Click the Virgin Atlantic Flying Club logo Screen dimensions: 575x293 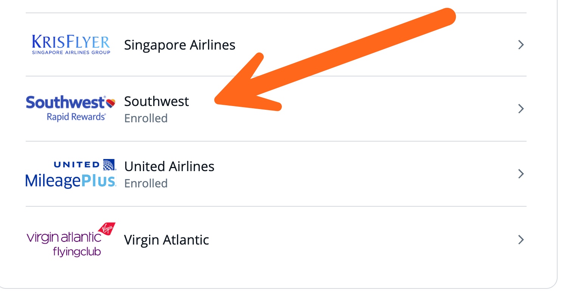pyautogui.click(x=70, y=238)
